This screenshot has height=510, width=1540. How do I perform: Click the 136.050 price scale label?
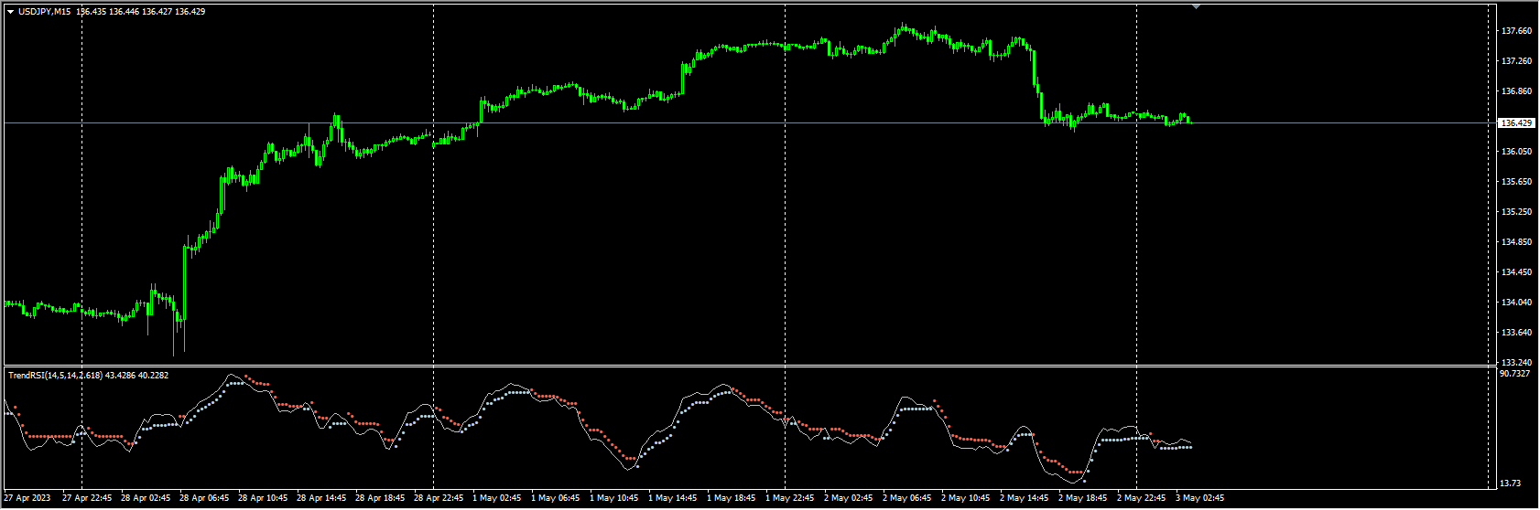click(x=1517, y=152)
